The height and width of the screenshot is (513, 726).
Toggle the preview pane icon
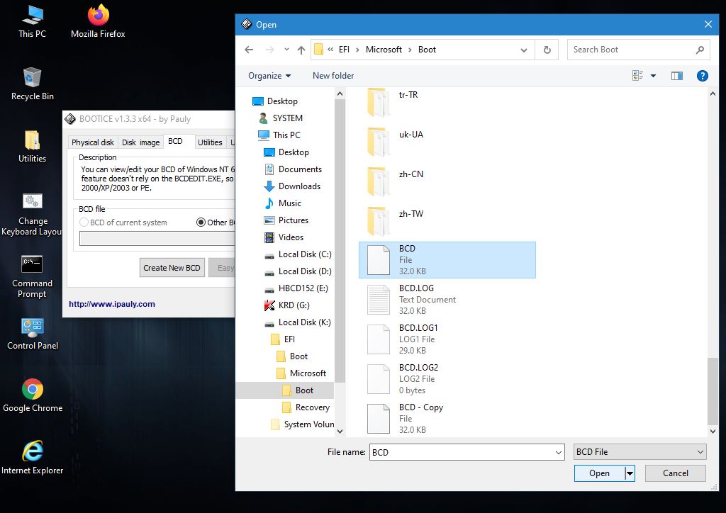[x=677, y=76]
